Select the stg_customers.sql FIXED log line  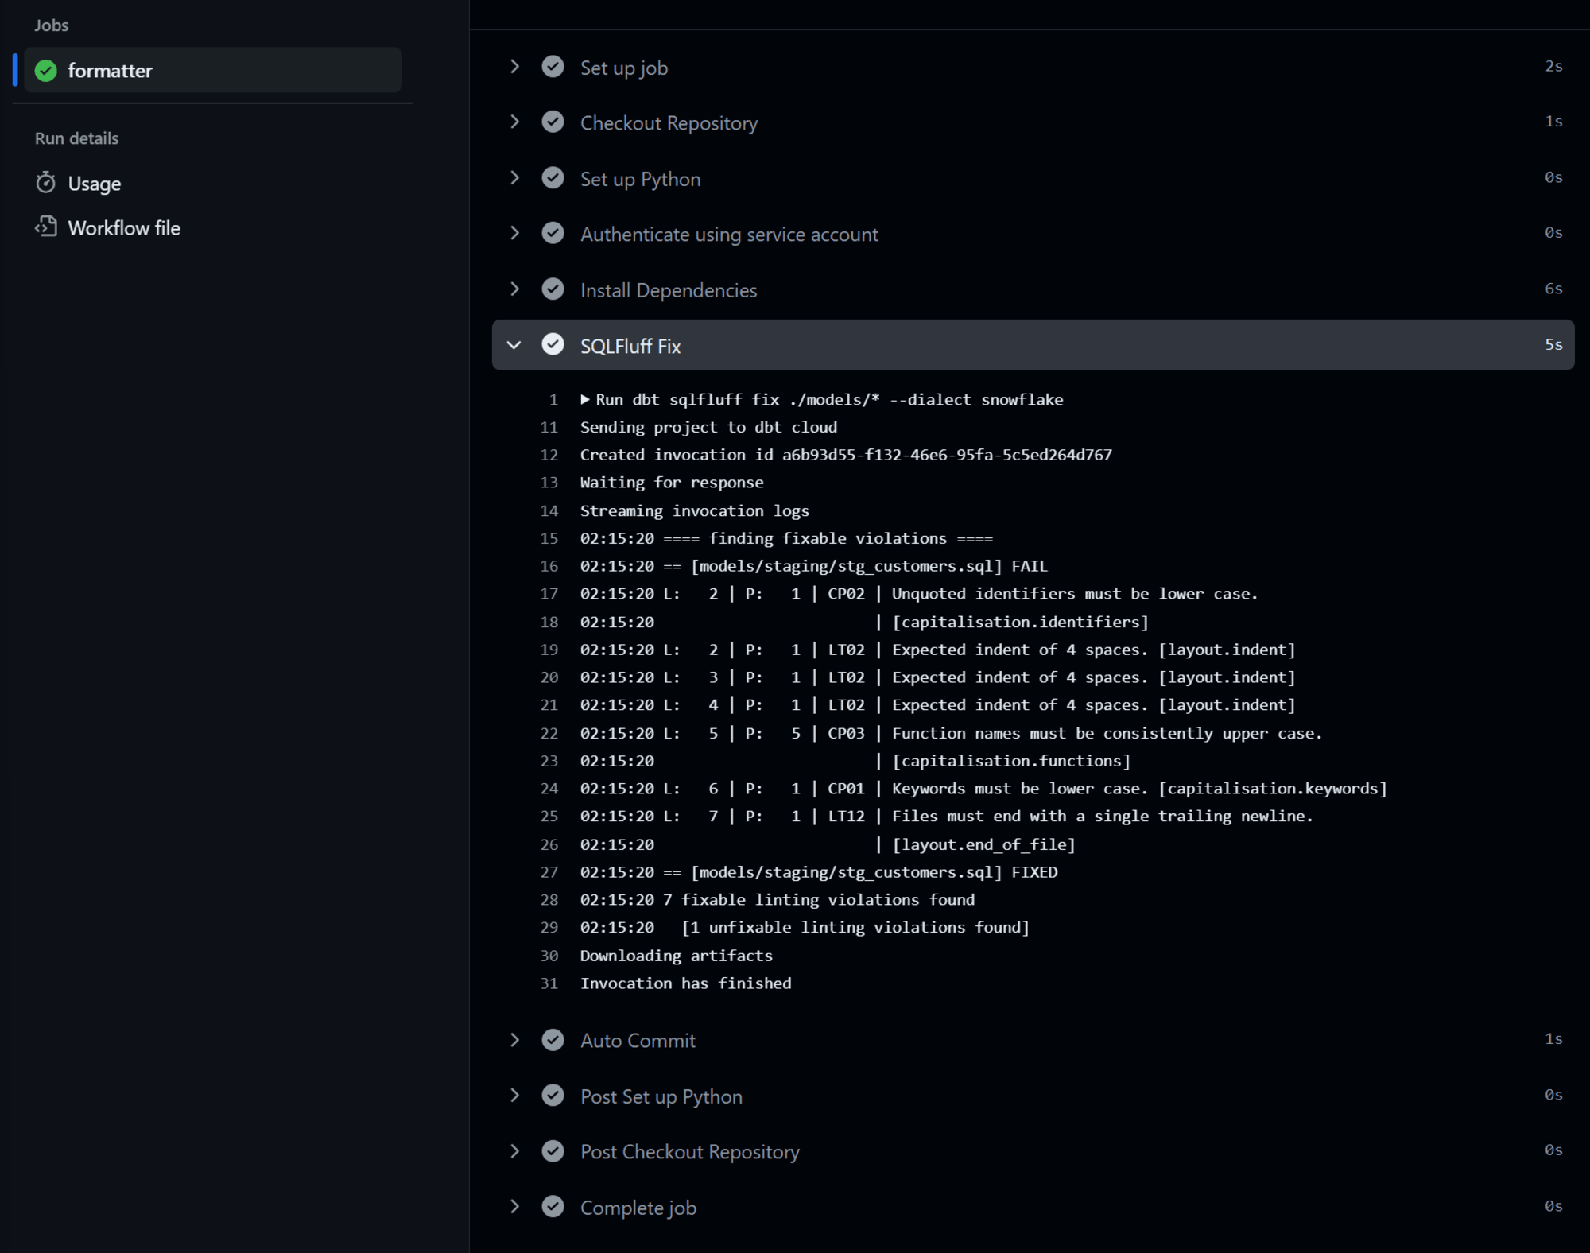tap(819, 872)
